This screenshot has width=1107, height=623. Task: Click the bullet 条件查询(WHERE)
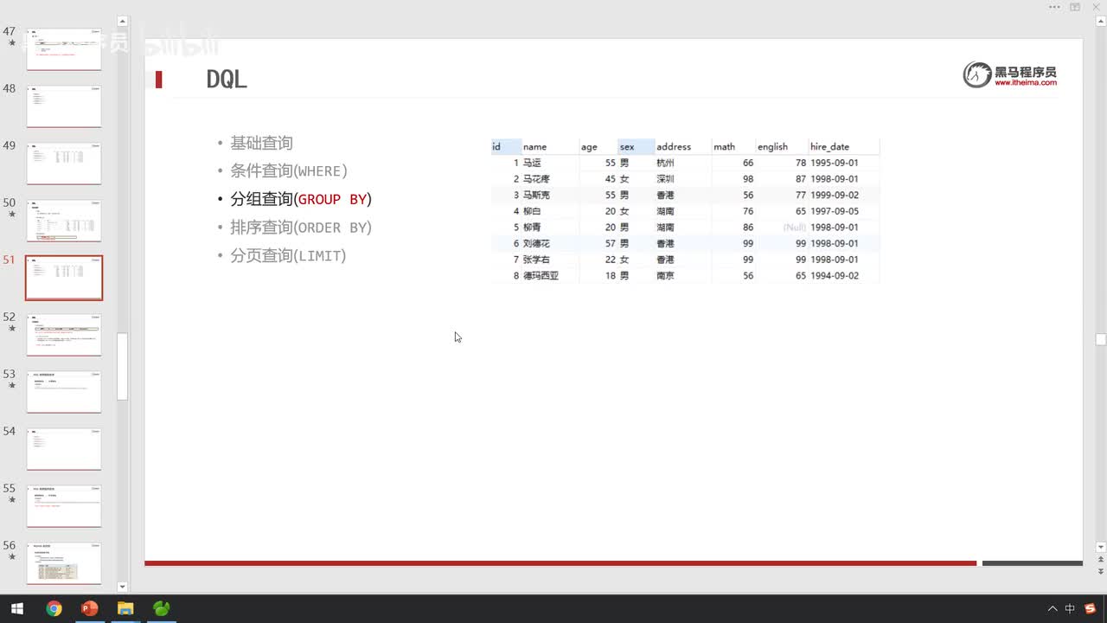coord(289,170)
